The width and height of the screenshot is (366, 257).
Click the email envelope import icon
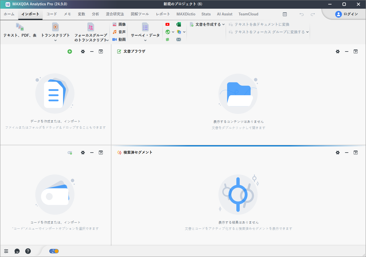(x=179, y=39)
